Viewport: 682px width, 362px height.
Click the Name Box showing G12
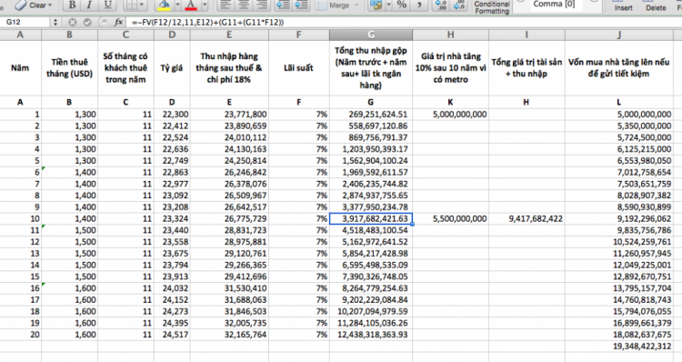point(25,22)
